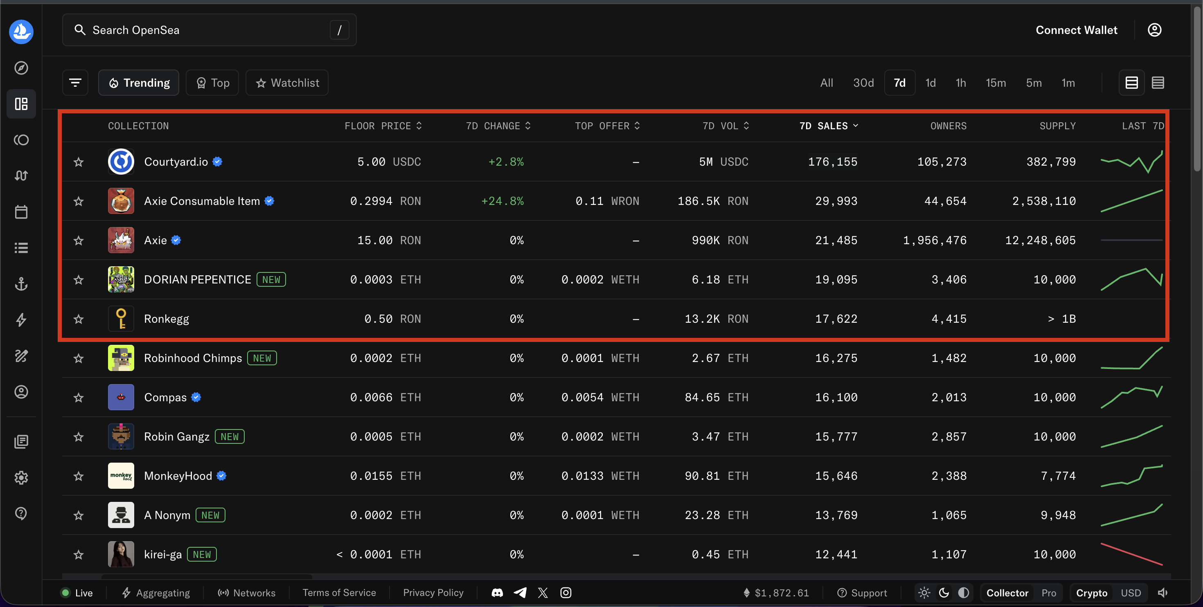Switch display currency to USD
Screen dimensions: 1203x607
click(1131, 593)
